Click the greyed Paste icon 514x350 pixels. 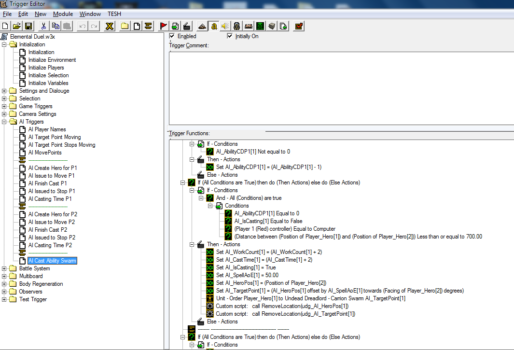click(x=67, y=26)
